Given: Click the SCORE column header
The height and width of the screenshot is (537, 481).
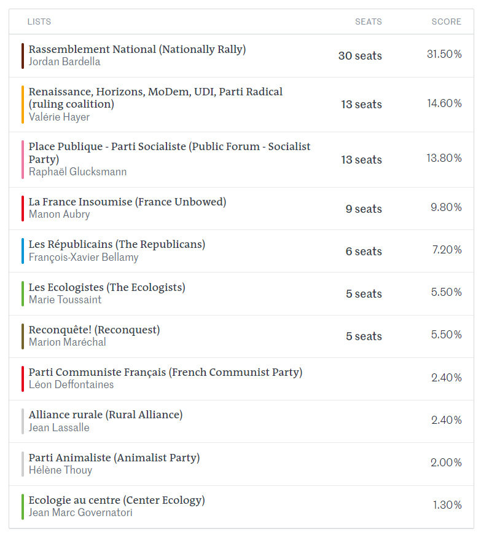Looking at the screenshot, I should coord(446,22).
